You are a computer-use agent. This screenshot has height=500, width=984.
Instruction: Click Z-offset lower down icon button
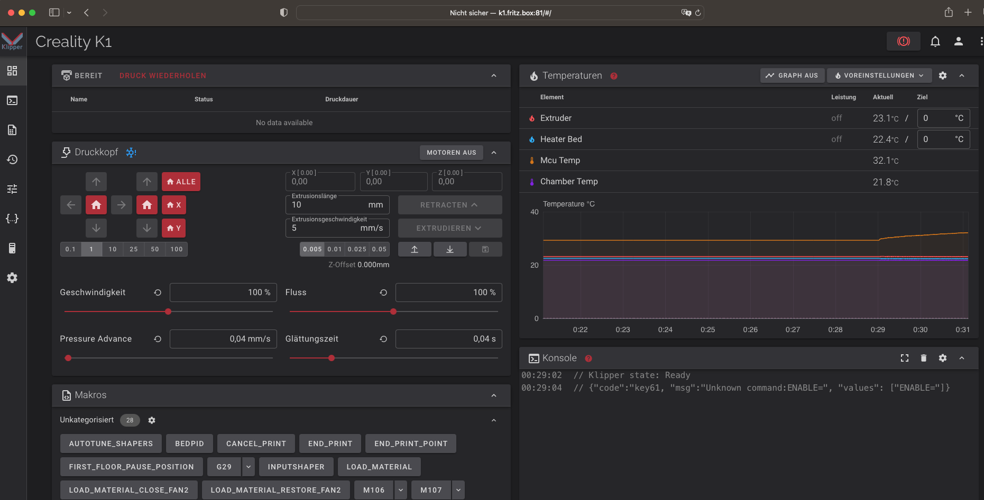tap(450, 249)
